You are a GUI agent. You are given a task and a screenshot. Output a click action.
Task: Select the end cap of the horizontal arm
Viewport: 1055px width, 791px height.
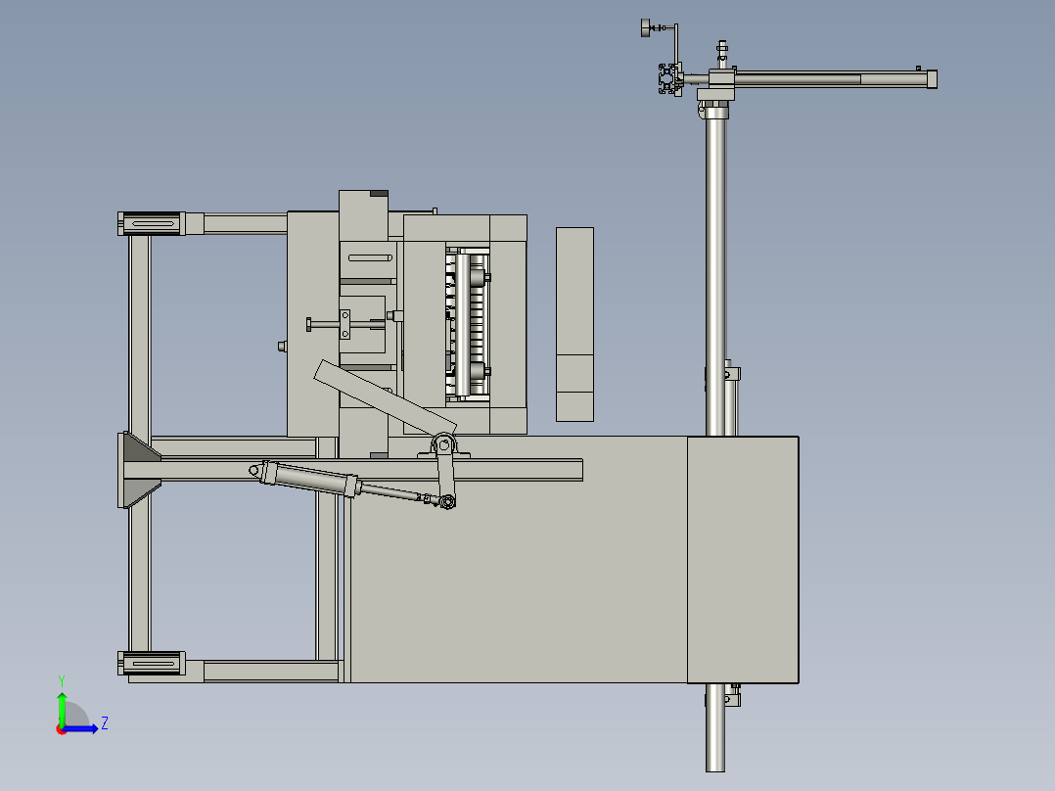coord(933,79)
